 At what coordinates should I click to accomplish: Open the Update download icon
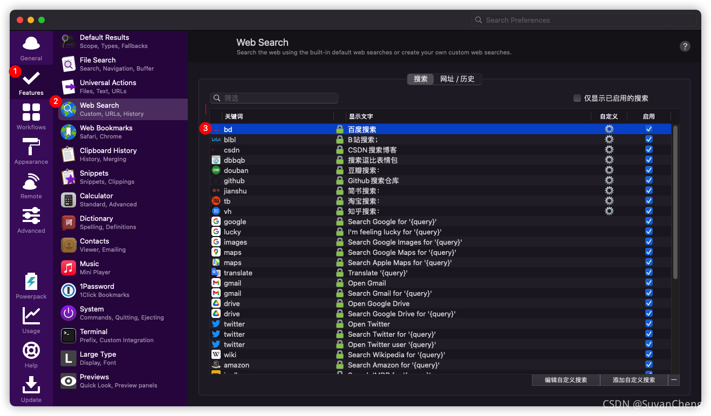[31, 385]
